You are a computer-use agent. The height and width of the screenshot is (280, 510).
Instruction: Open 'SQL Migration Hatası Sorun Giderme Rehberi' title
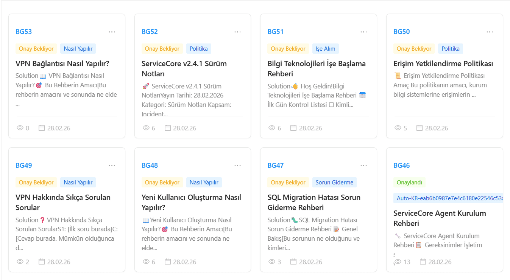tap(314, 203)
